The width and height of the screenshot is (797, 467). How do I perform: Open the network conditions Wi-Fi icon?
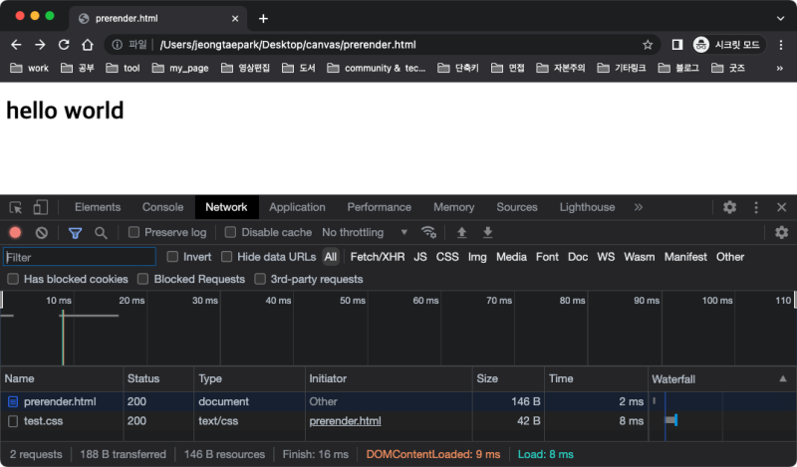click(x=428, y=232)
